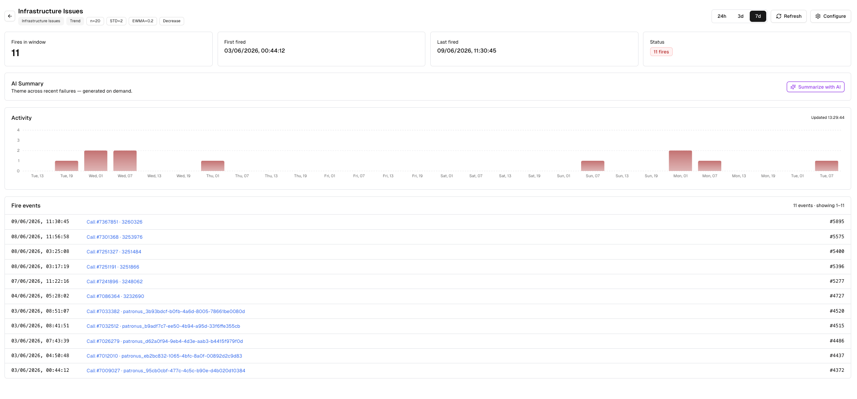Screen dimensions: 857x399
Task: Click the activity bar at Tue, 07
Action: pos(827,166)
